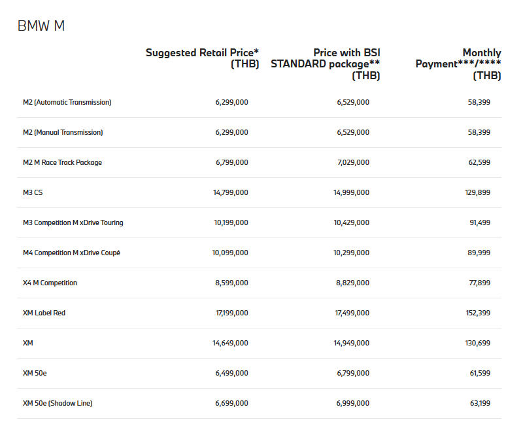Select the M2 (Automatic Transmission) model name
Viewport: 523px width, 441px height.
tap(67, 102)
